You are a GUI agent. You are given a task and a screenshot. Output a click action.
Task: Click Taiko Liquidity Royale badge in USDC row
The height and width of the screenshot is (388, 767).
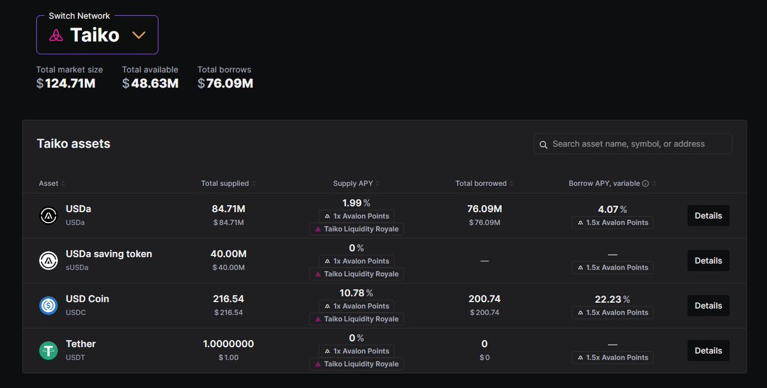point(357,318)
